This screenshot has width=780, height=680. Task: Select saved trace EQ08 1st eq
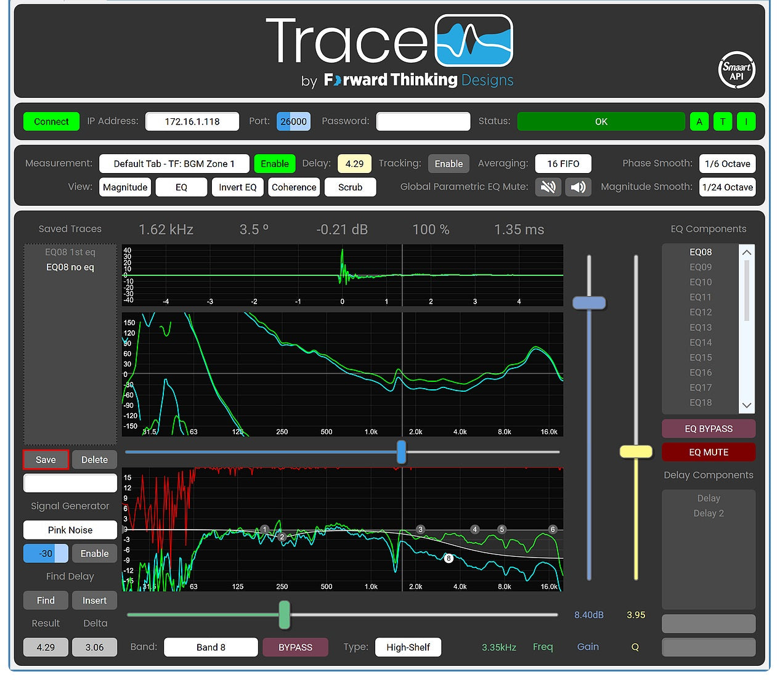tap(70, 252)
